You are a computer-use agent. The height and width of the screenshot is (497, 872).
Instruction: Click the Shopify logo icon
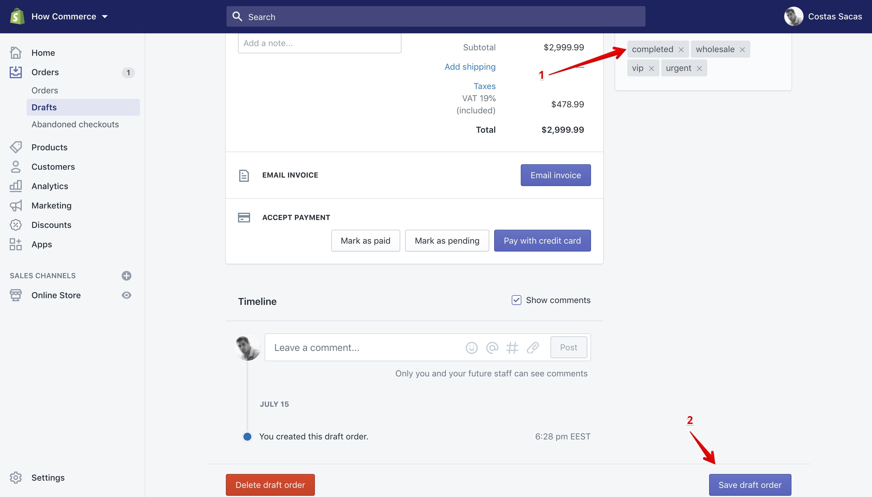(x=17, y=16)
